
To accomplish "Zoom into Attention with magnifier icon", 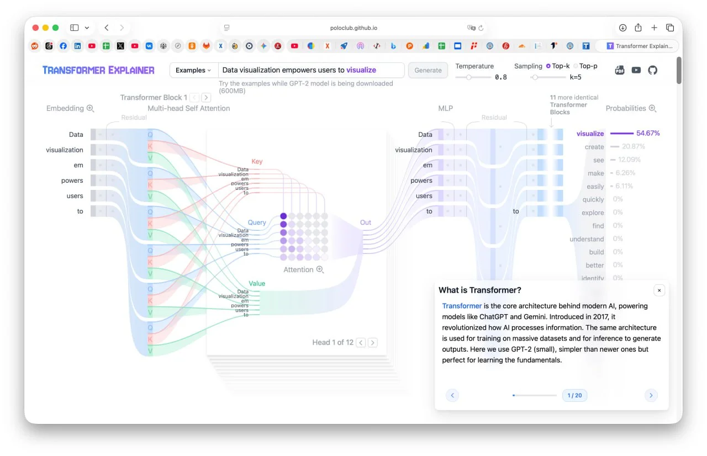I will click(x=320, y=269).
